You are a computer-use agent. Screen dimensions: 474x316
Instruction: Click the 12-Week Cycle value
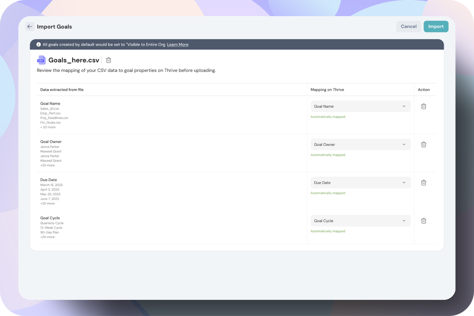(51, 228)
